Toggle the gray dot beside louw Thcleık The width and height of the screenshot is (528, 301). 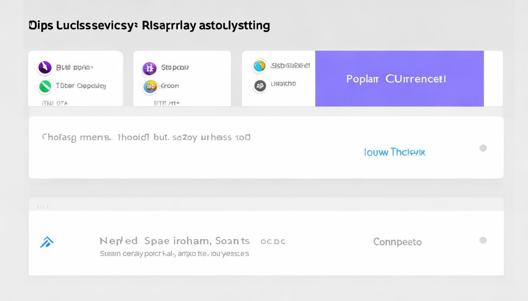tap(483, 148)
